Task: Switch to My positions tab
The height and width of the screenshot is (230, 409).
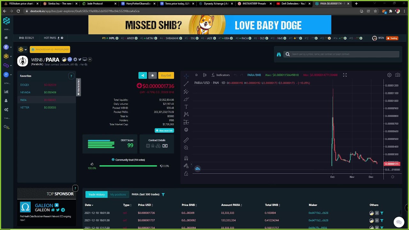Action: pos(118,195)
